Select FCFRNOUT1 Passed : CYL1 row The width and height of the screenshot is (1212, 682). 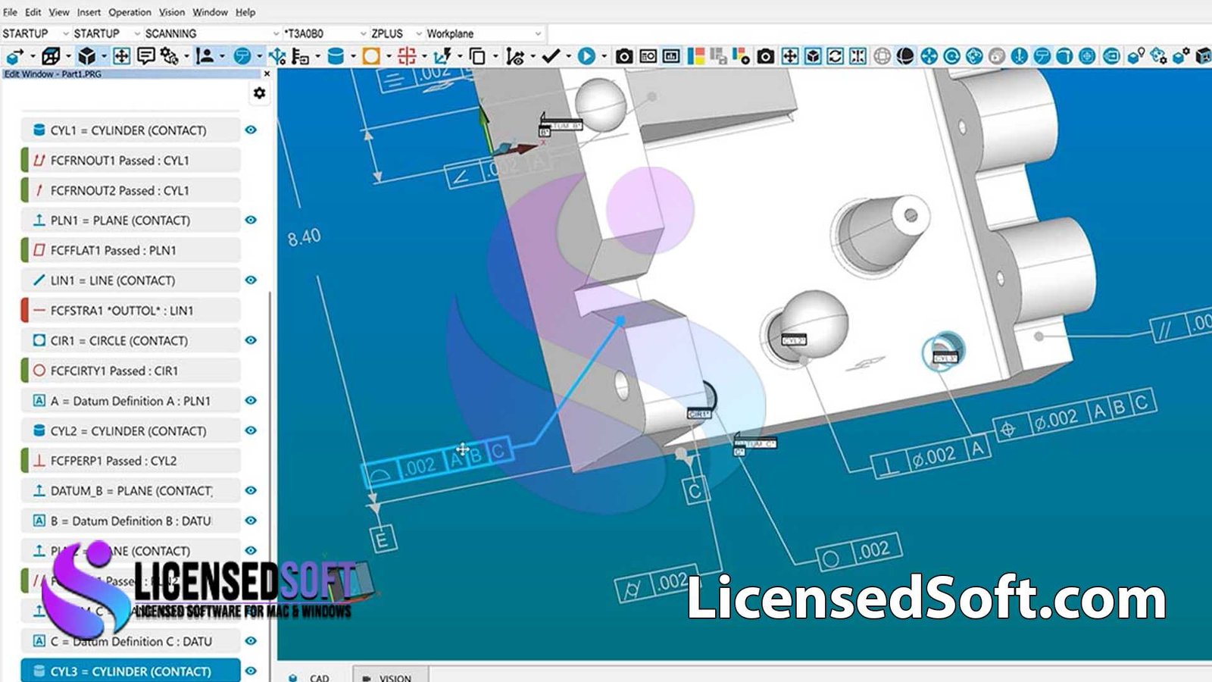(x=130, y=160)
